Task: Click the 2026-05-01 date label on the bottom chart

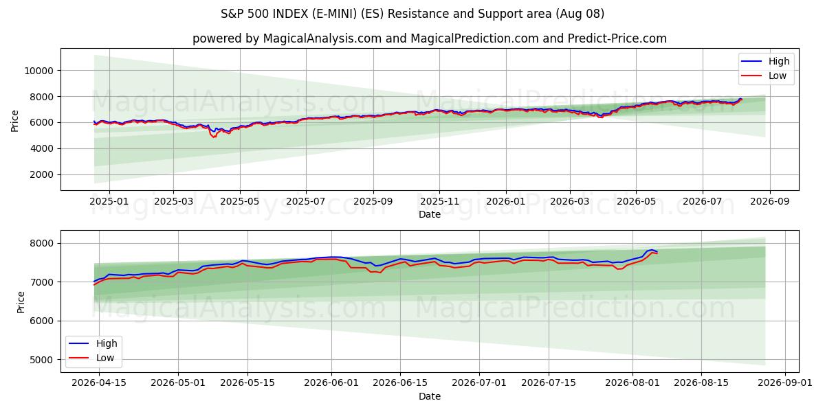Action: (179, 383)
